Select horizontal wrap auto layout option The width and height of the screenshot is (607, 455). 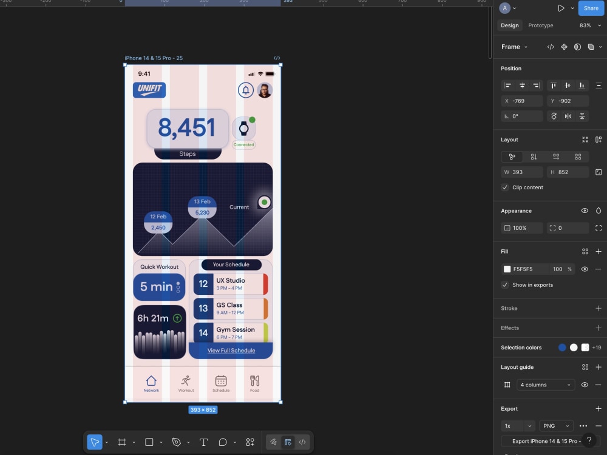pos(556,157)
